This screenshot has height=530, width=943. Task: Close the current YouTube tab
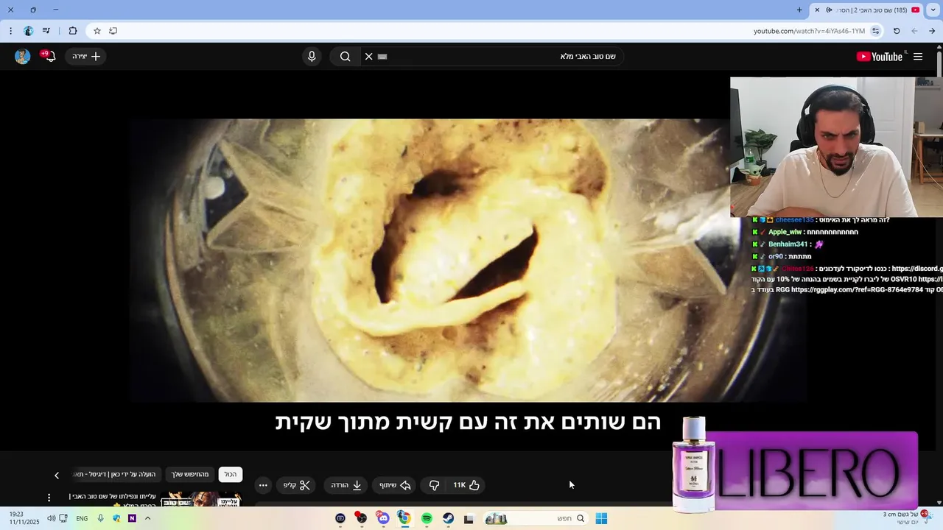[817, 10]
